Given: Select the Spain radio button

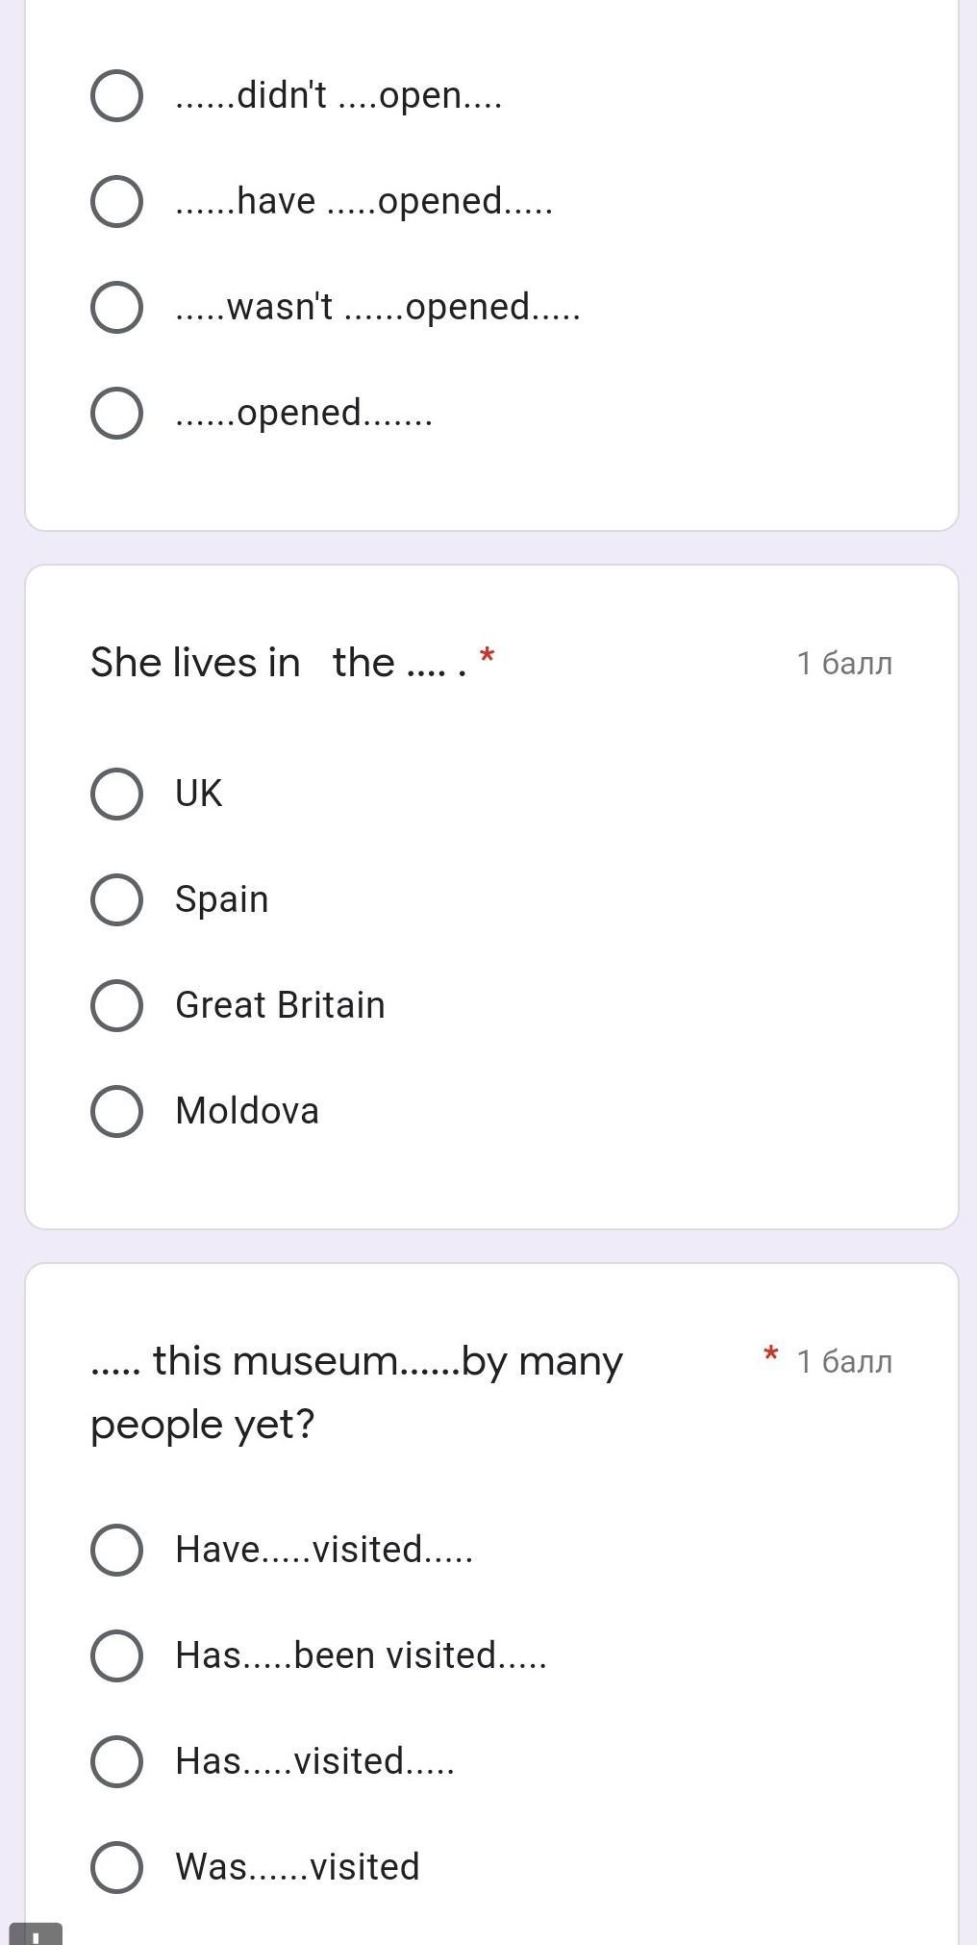Looking at the screenshot, I should pos(117,900).
